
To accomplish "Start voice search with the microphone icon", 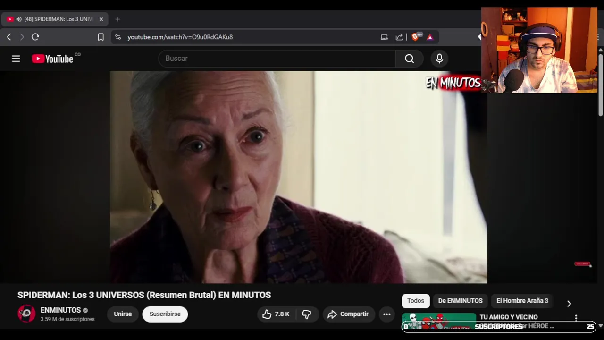I will point(439,59).
